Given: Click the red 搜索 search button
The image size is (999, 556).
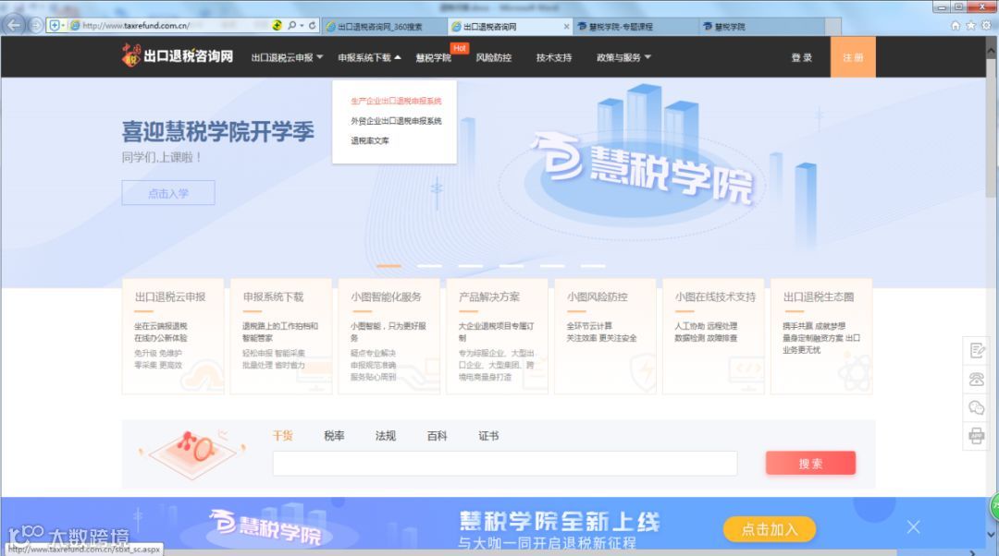Looking at the screenshot, I should [x=810, y=463].
